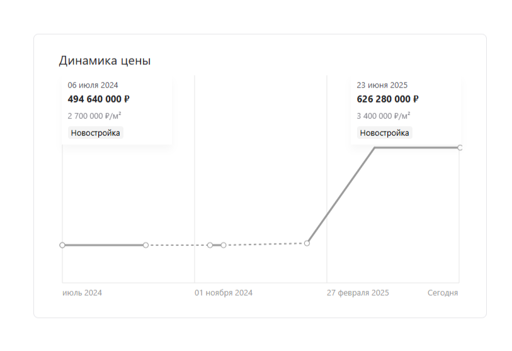The height and width of the screenshot is (351, 512).
Task: Click the rising diagonal line segment
Action: click(x=341, y=196)
